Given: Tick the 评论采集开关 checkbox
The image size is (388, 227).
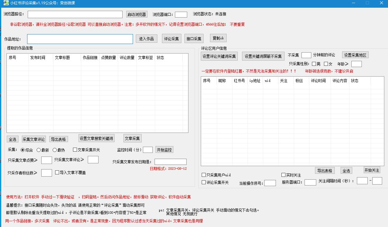Looking at the screenshot, I should tap(204, 182).
